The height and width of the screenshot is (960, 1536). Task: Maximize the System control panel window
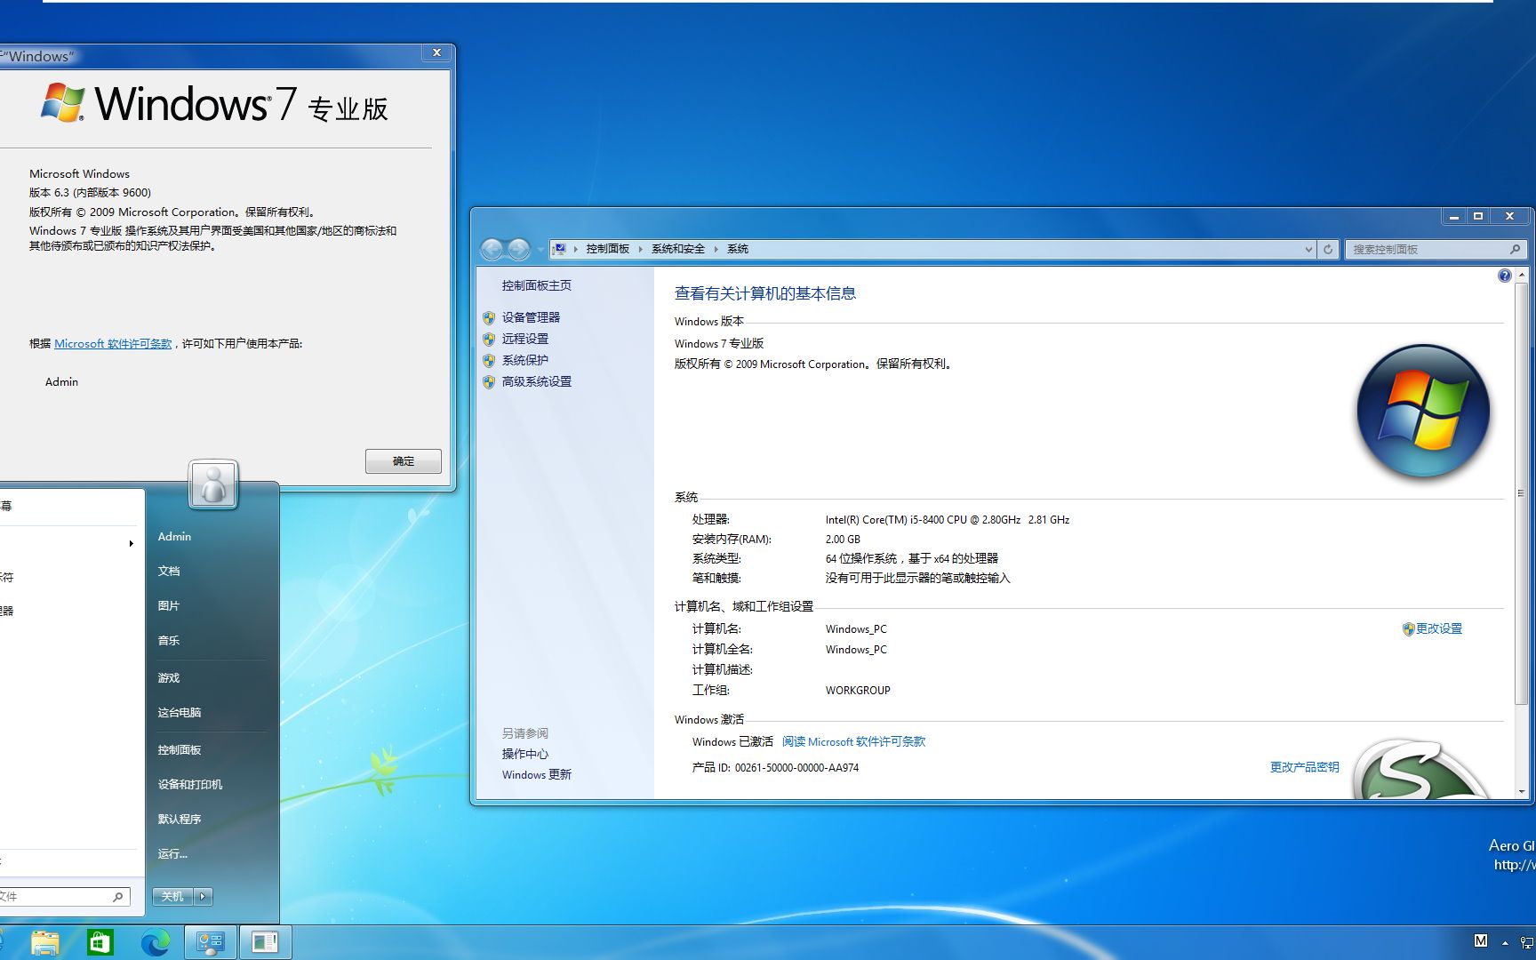(1478, 216)
